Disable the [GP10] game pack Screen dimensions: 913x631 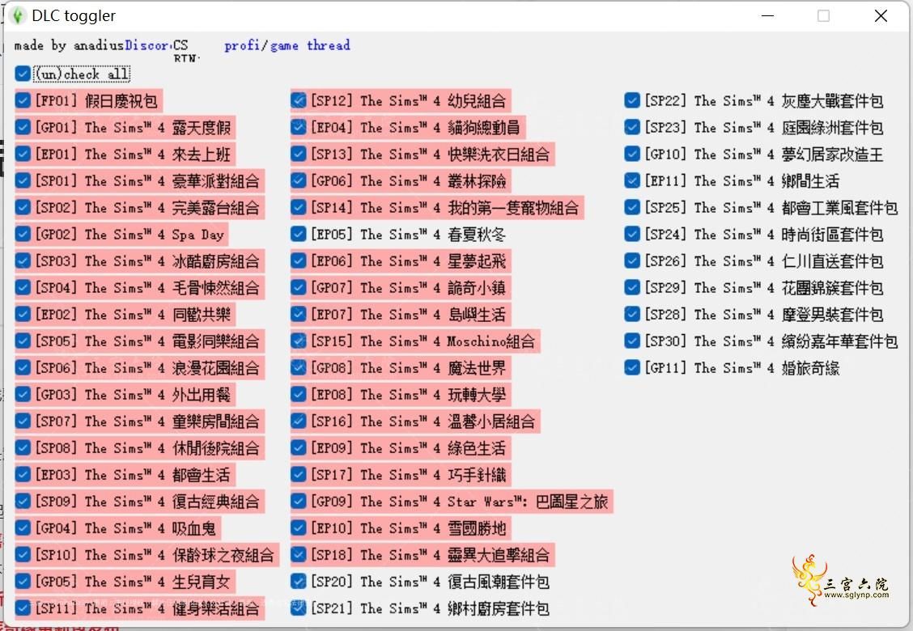point(632,155)
